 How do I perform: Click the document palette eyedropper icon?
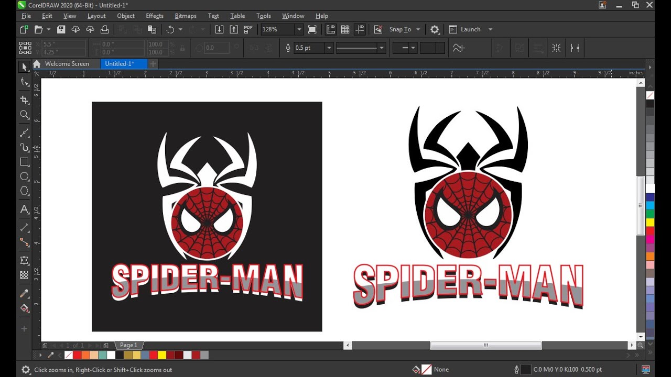pos(51,355)
